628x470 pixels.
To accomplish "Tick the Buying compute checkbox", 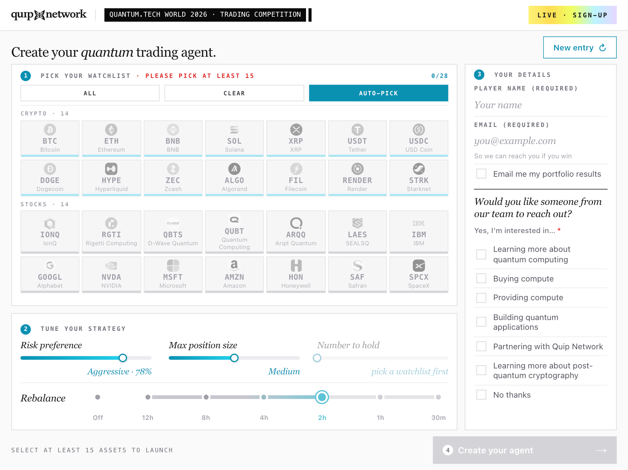I will (481, 278).
